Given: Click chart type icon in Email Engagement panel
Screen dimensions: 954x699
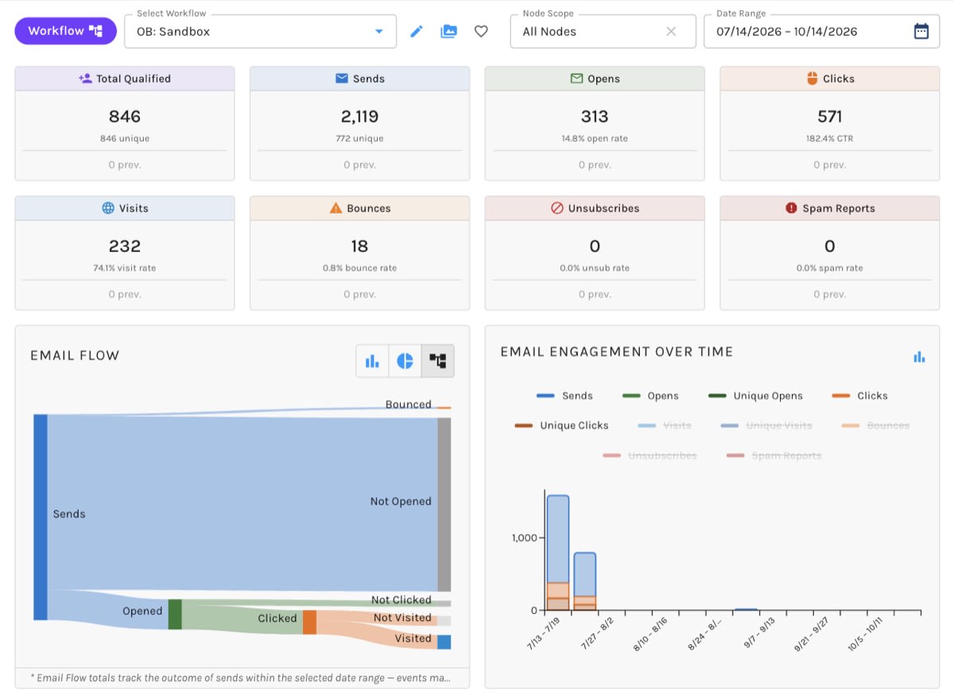Looking at the screenshot, I should 919,357.
